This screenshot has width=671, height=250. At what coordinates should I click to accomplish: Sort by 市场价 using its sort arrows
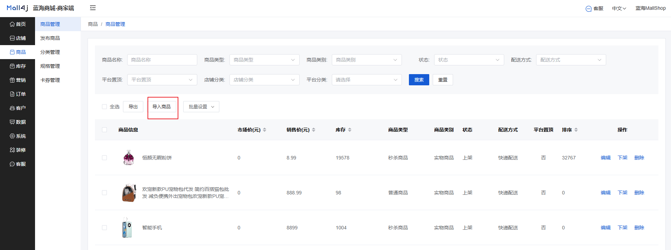pyautogui.click(x=265, y=130)
